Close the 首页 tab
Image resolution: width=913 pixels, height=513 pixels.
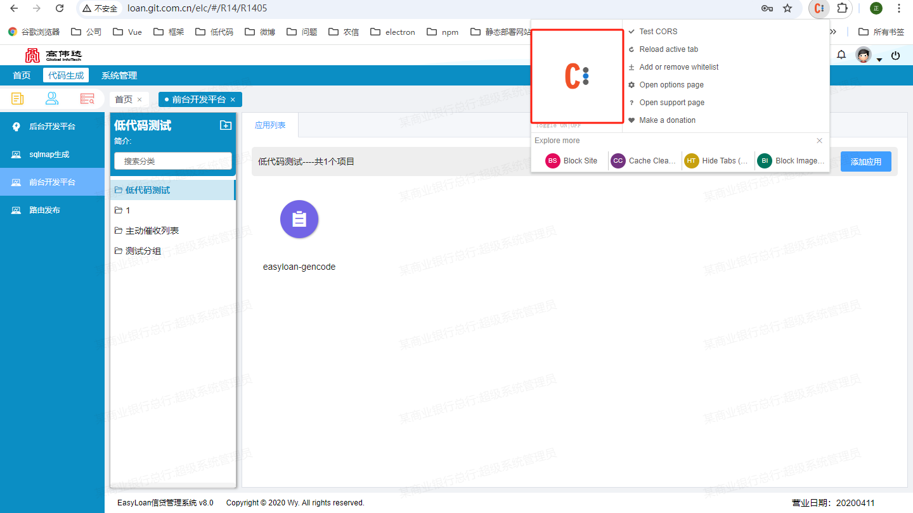(139, 99)
